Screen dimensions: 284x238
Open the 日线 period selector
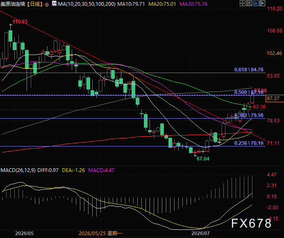35,4
